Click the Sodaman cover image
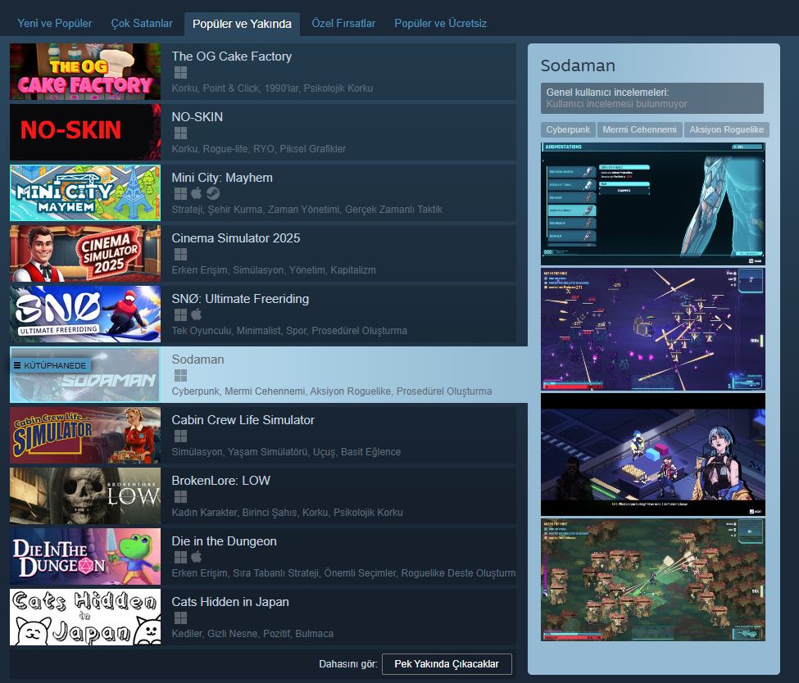This screenshot has width=799, height=683. 85,374
